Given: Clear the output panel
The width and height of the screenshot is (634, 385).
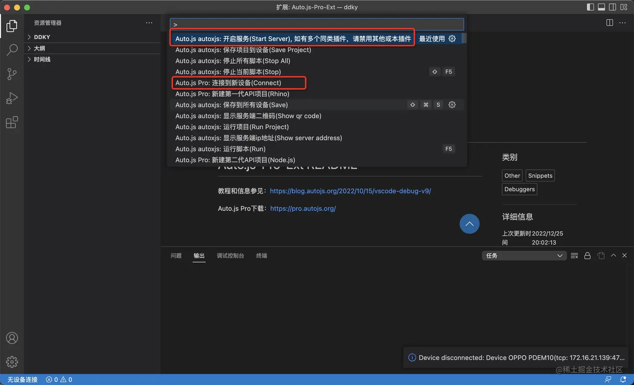Looking at the screenshot, I should 574,255.
